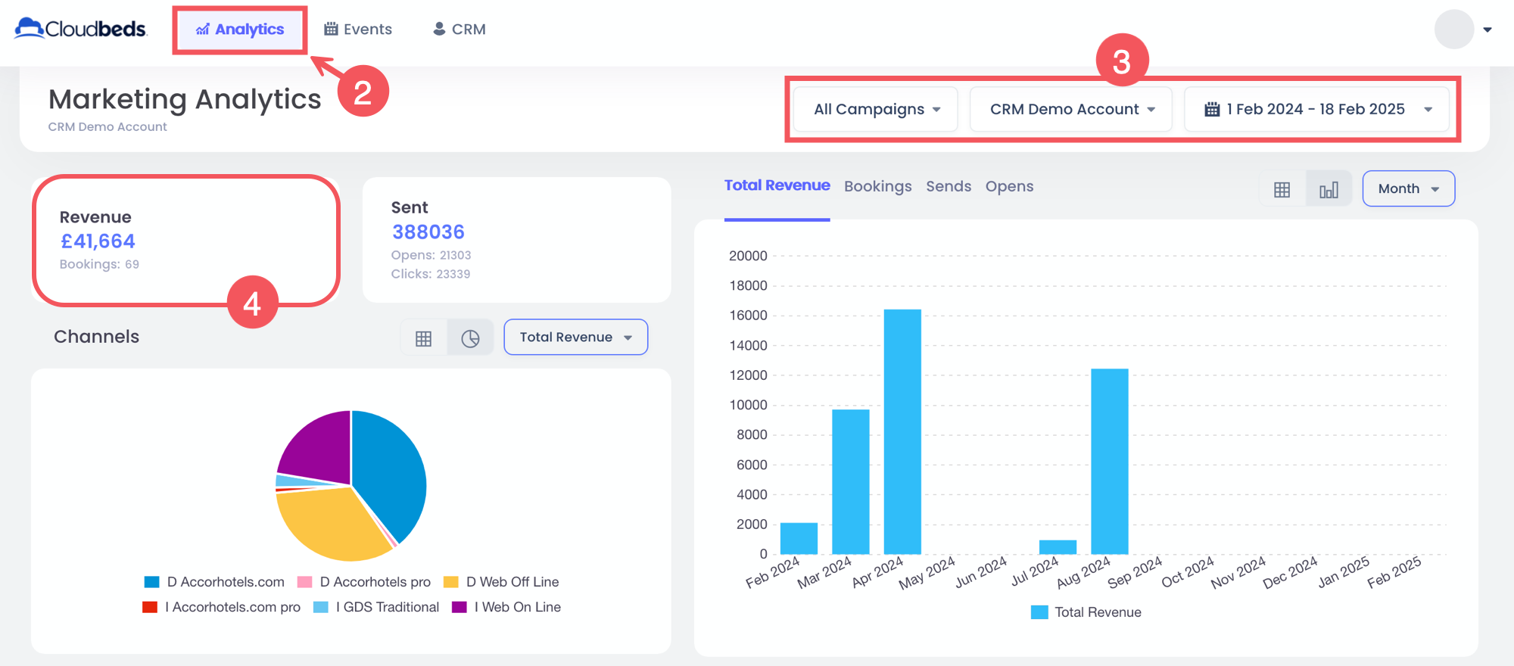View the Opens tab
Image resolution: width=1514 pixels, height=666 pixels.
click(x=1009, y=187)
